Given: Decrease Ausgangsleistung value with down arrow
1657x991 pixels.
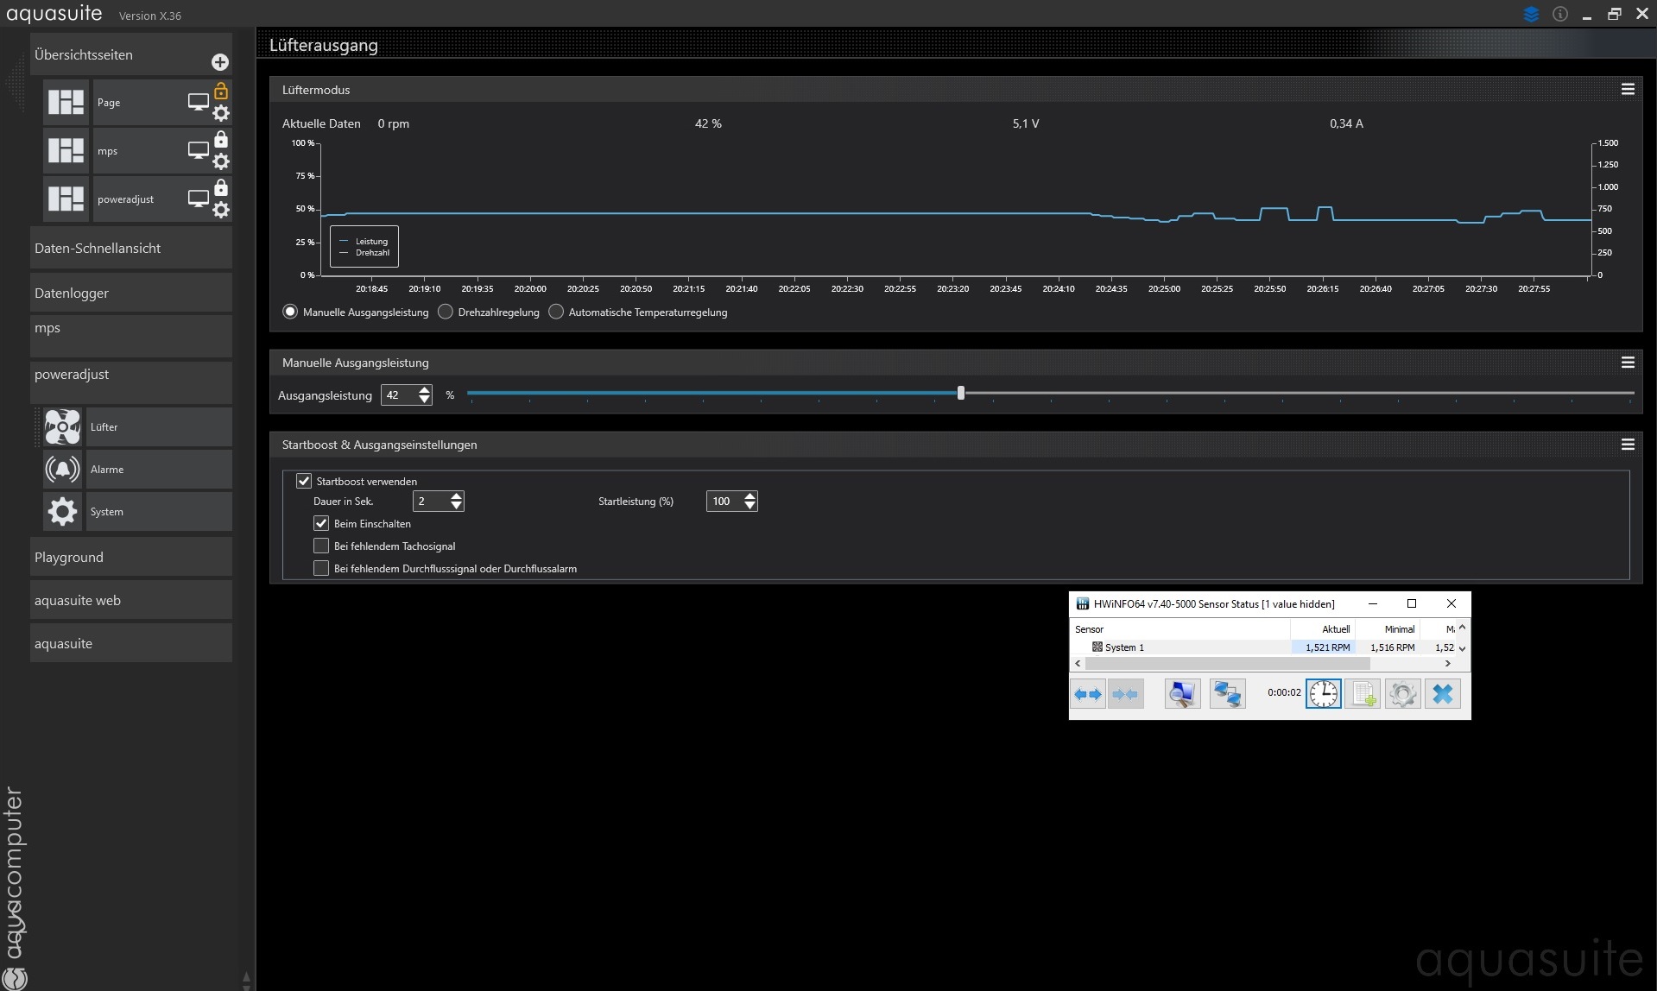Looking at the screenshot, I should (424, 400).
